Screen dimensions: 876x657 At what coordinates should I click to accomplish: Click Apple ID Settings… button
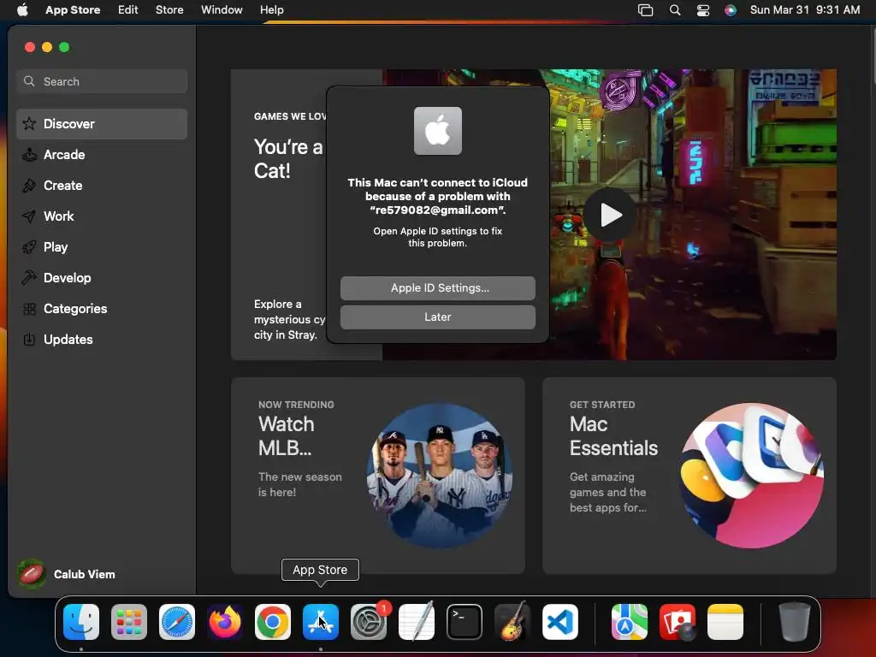click(x=437, y=287)
